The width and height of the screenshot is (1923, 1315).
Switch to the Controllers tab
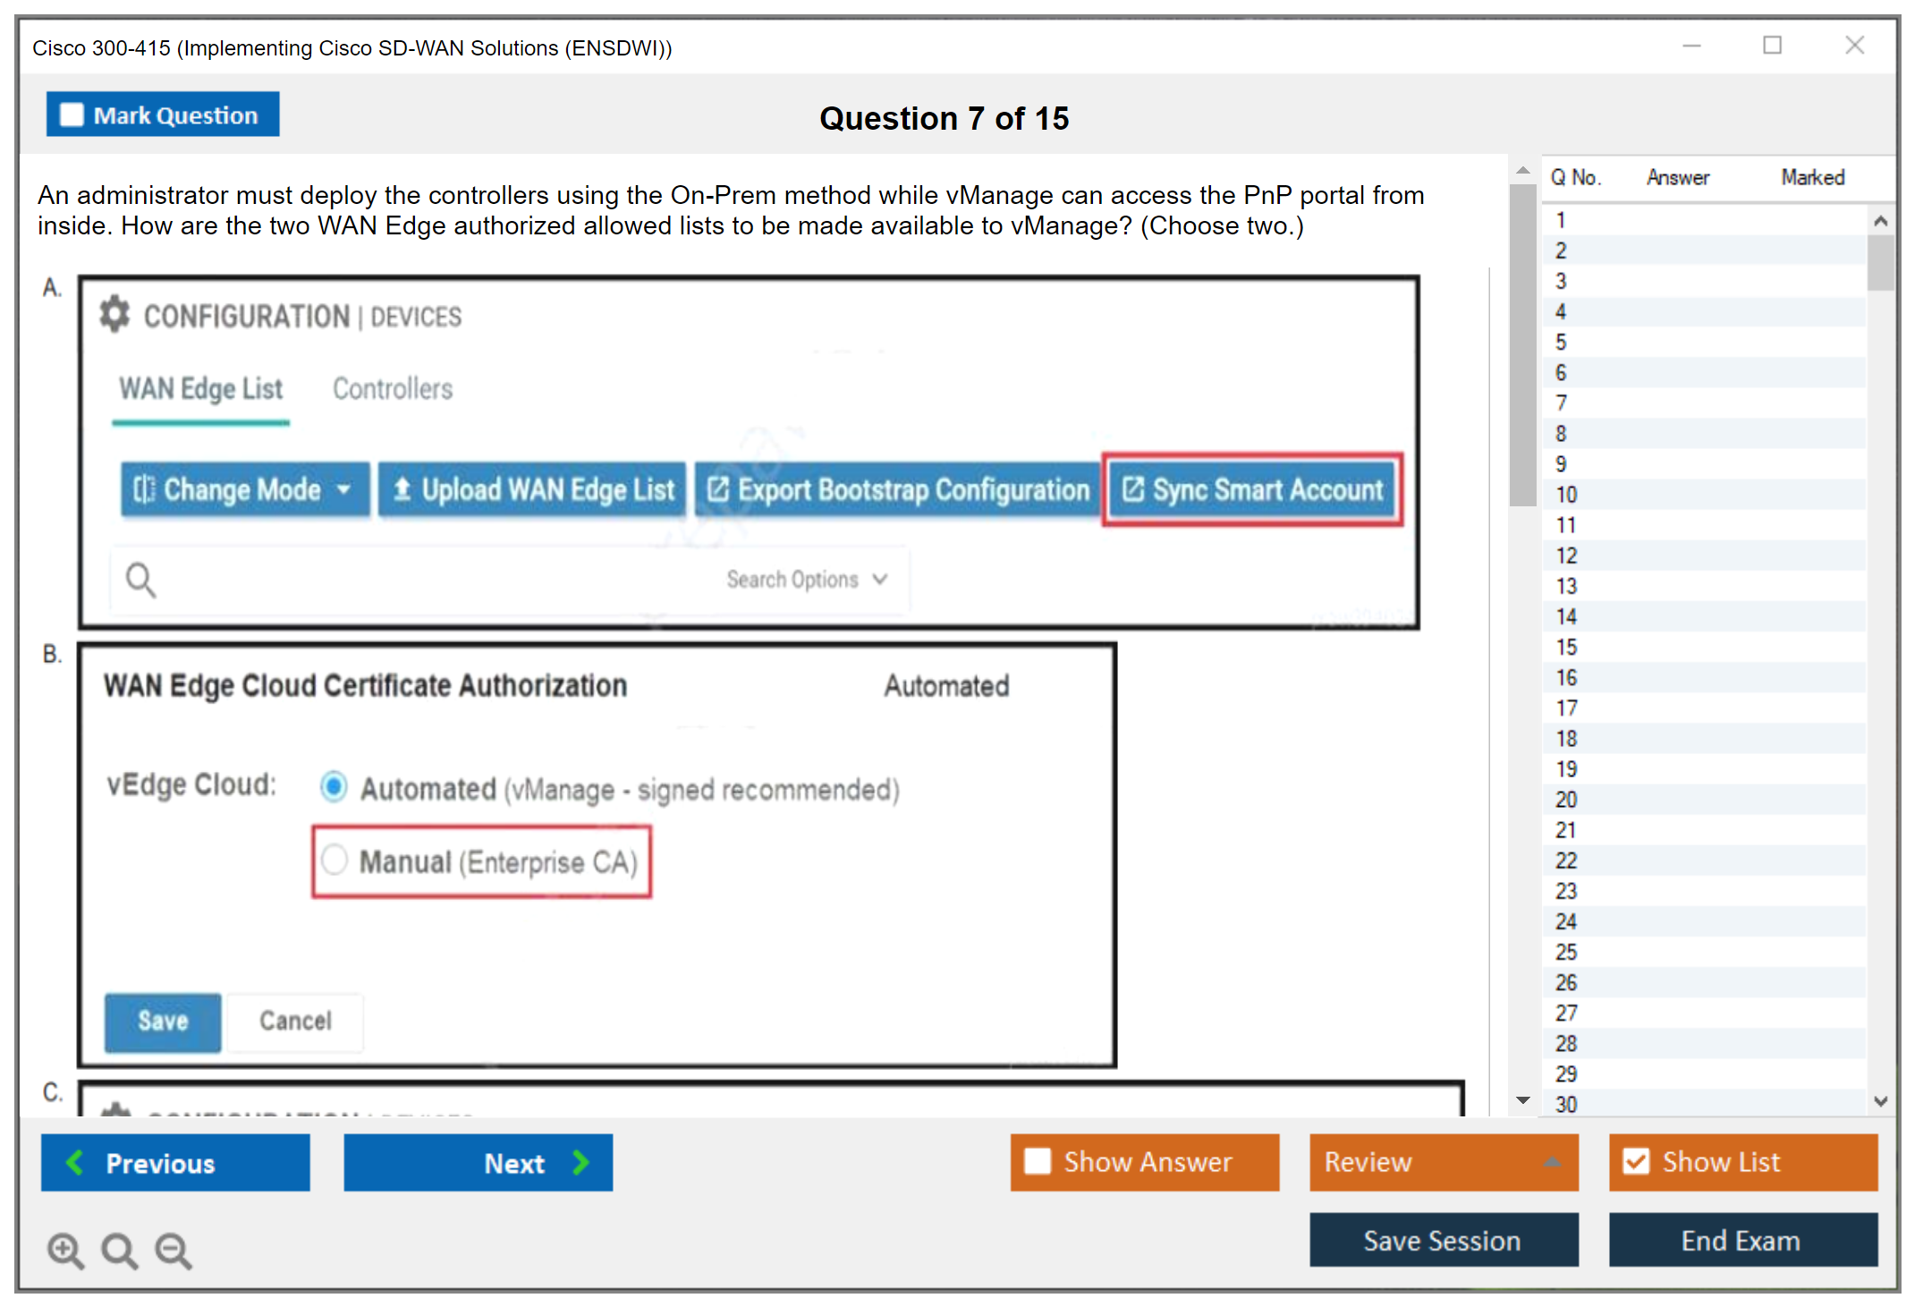pyautogui.click(x=393, y=389)
